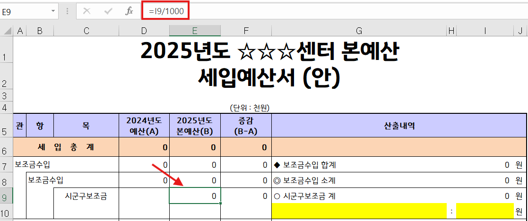Click the '(단위 : 천원)' unit label

[x=250, y=108]
